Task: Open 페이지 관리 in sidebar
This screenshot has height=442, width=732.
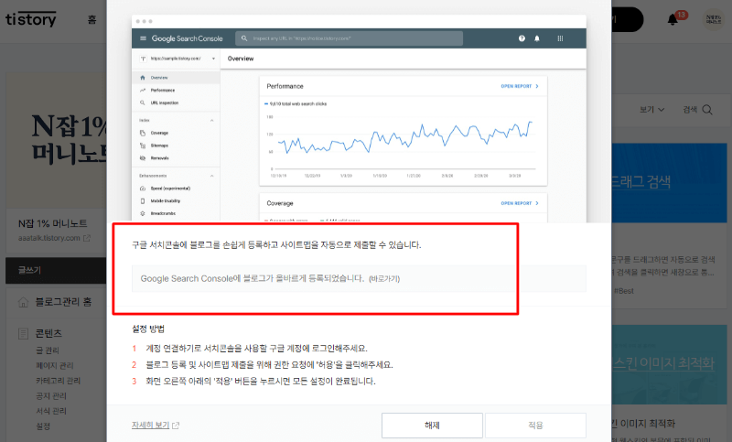Action: 55,365
